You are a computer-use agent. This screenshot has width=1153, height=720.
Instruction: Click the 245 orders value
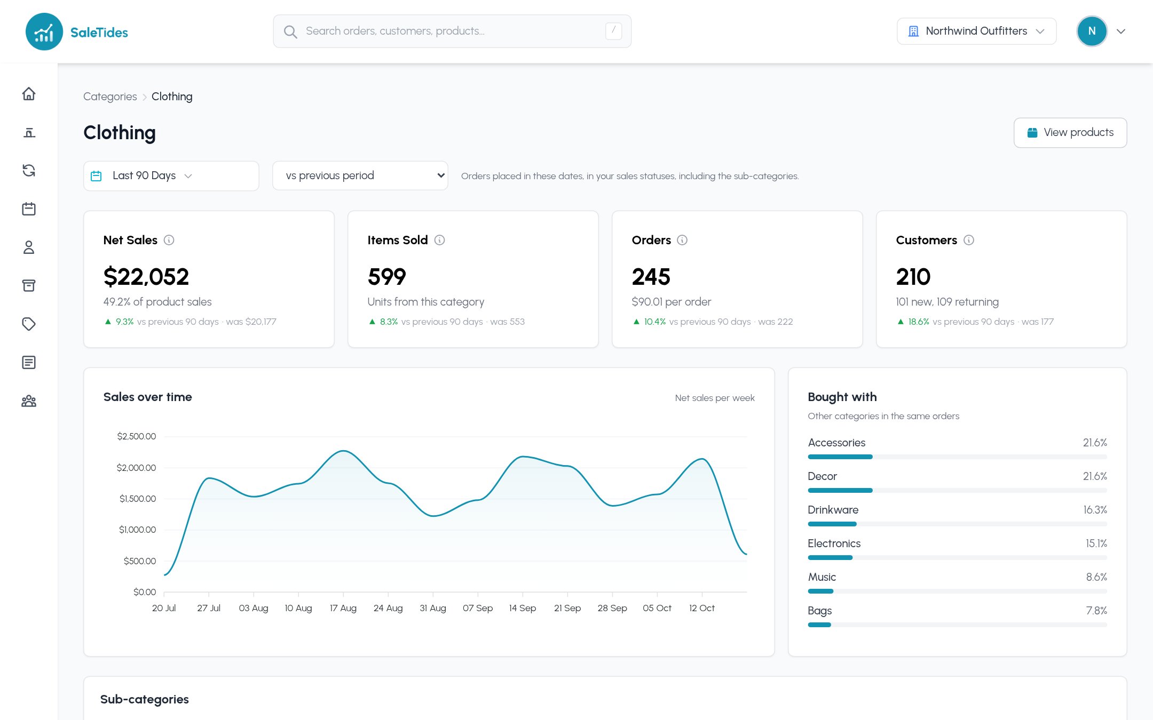tap(651, 277)
